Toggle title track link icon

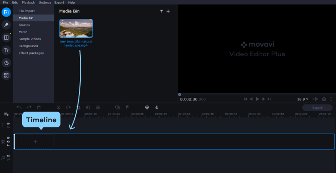point(8,127)
